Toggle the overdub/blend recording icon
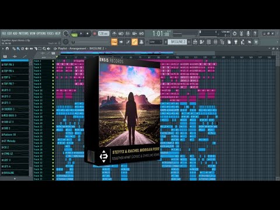Image resolution: width=280 pixels, height=210 pixels. (135, 34)
